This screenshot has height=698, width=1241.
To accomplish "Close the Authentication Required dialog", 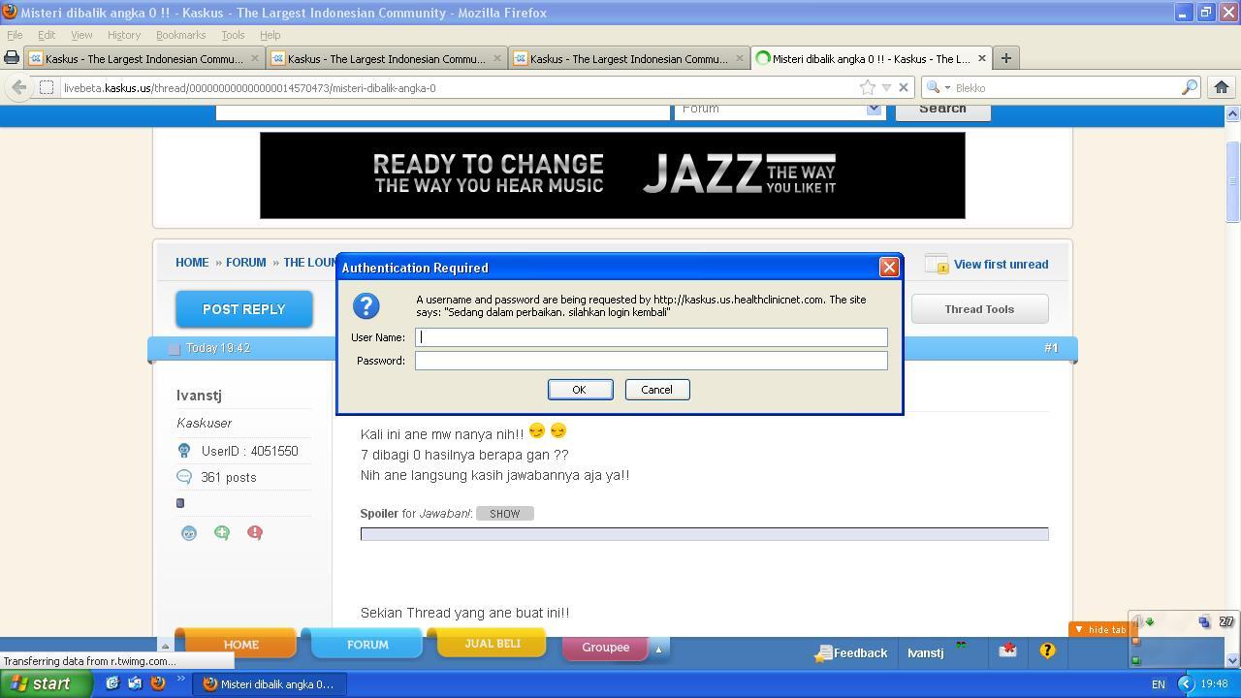I will (x=888, y=268).
